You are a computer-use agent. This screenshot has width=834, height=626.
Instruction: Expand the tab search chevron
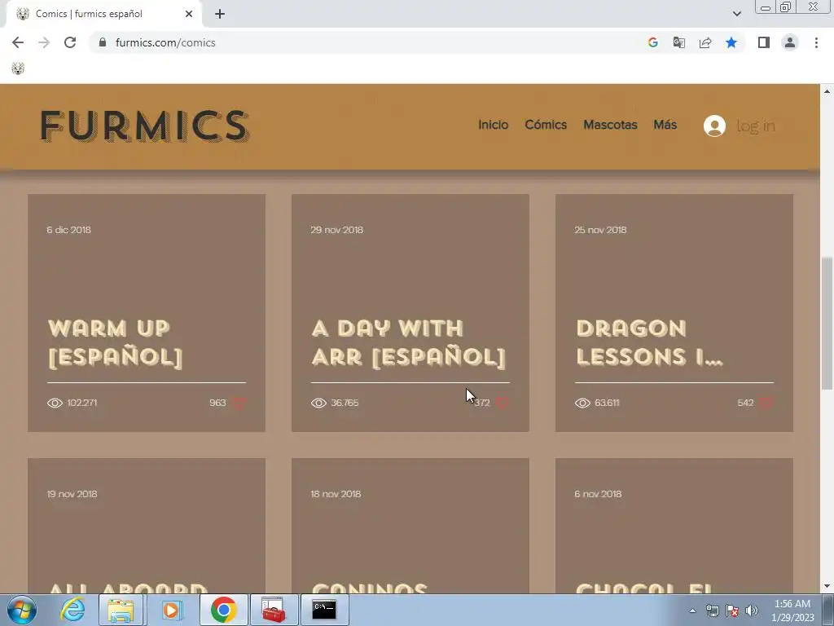[736, 14]
